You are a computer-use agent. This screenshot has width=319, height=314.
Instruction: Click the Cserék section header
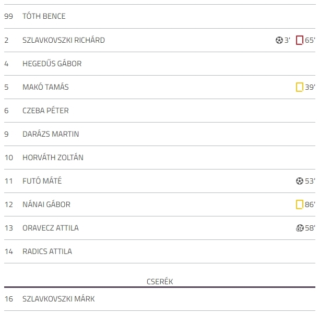tap(160, 282)
